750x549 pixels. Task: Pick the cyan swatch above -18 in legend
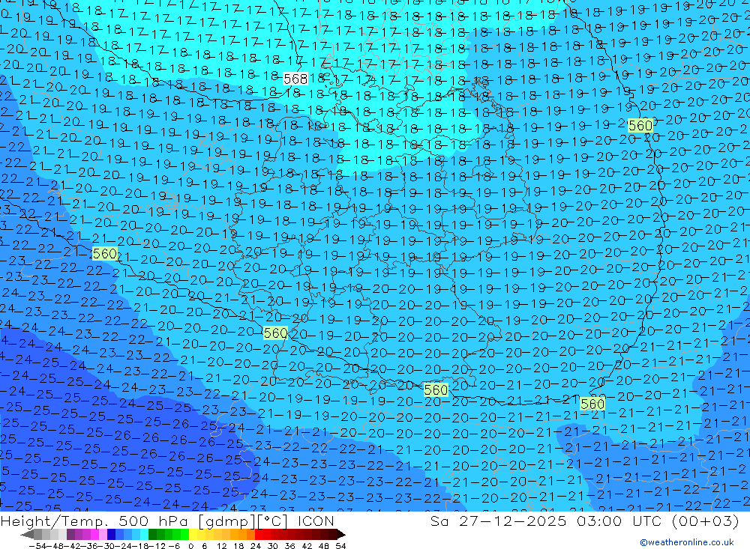(x=144, y=535)
